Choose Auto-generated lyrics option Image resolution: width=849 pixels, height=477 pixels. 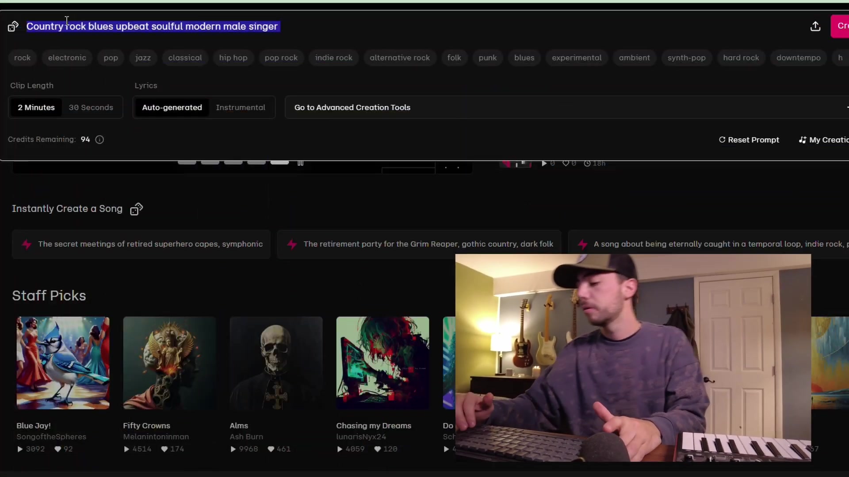pyautogui.click(x=172, y=108)
